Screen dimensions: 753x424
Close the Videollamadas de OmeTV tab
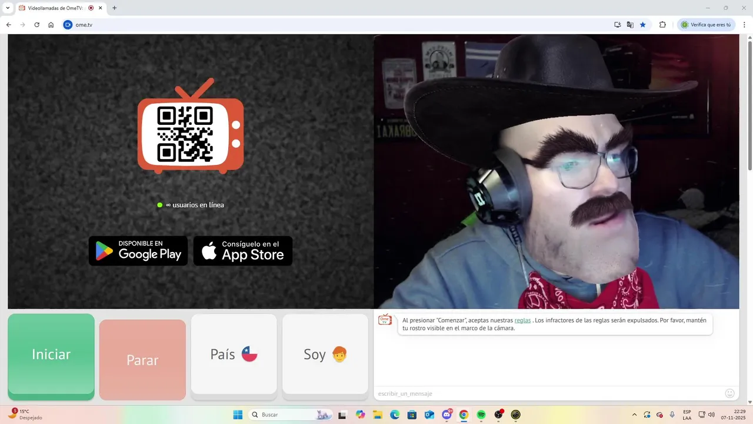tap(100, 8)
